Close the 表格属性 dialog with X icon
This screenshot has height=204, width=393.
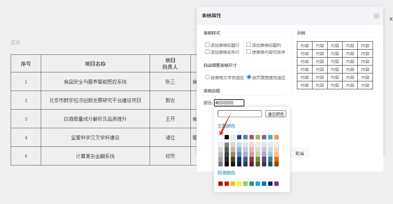376,16
